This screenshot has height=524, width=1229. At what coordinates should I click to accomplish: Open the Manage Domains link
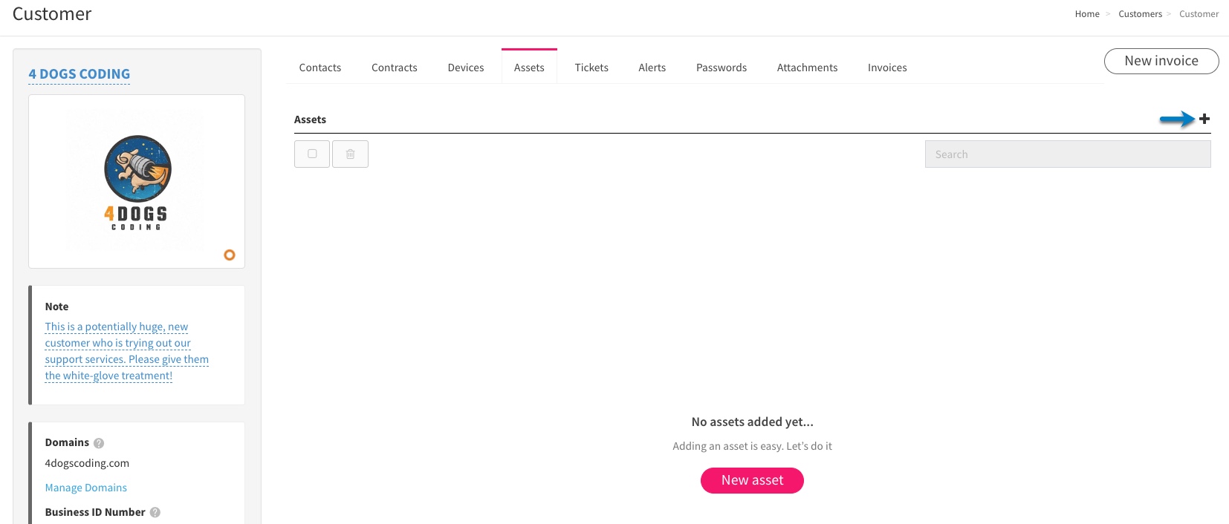click(86, 488)
